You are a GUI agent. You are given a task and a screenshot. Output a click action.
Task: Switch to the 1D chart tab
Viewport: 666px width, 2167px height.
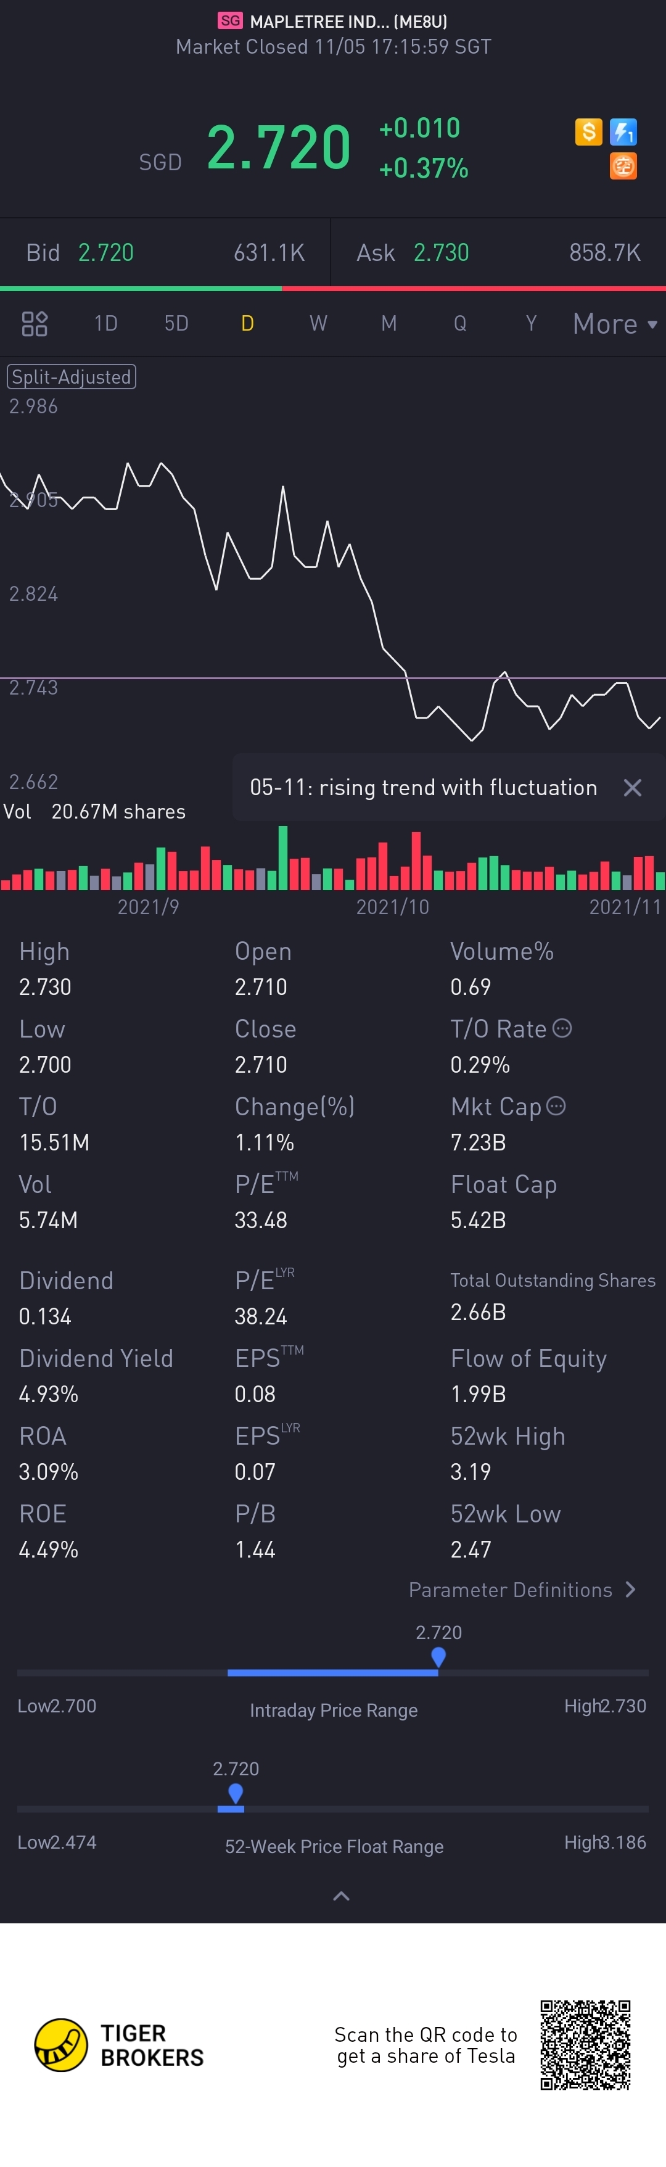tap(106, 324)
